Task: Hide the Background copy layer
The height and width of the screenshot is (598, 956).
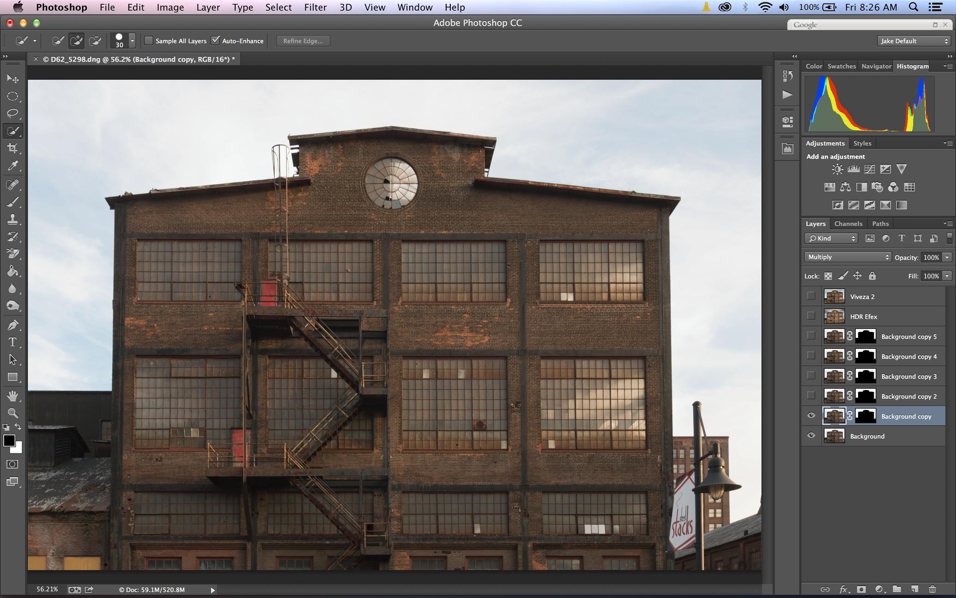Action: tap(811, 416)
